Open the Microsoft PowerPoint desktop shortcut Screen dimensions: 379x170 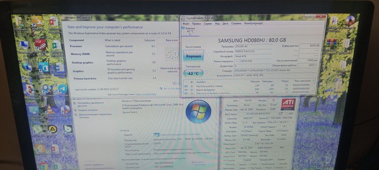[x=54, y=25]
